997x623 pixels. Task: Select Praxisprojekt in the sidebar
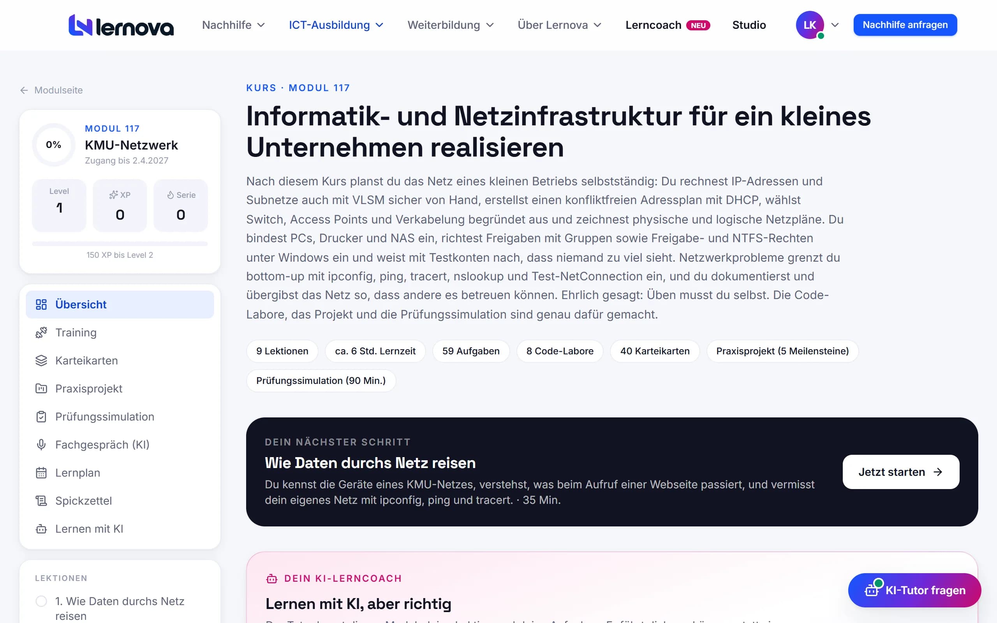coord(120,389)
